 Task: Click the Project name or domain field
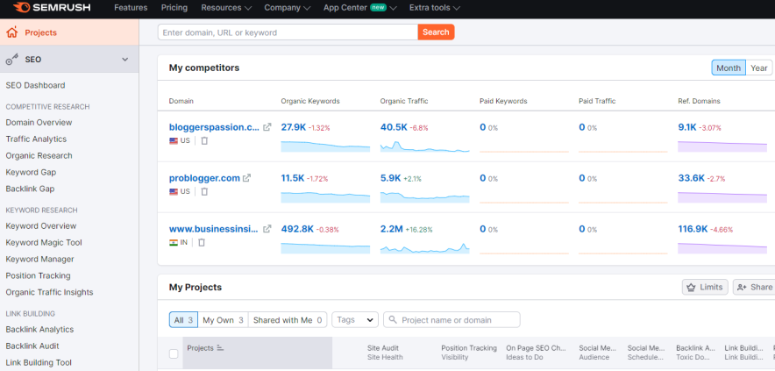click(451, 319)
